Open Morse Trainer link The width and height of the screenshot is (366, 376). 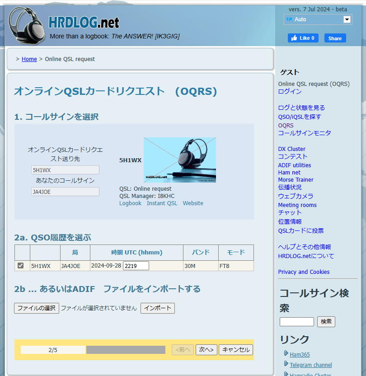296,179
